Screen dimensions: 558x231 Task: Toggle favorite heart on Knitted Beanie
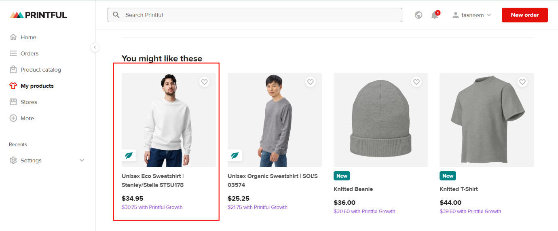[416, 82]
